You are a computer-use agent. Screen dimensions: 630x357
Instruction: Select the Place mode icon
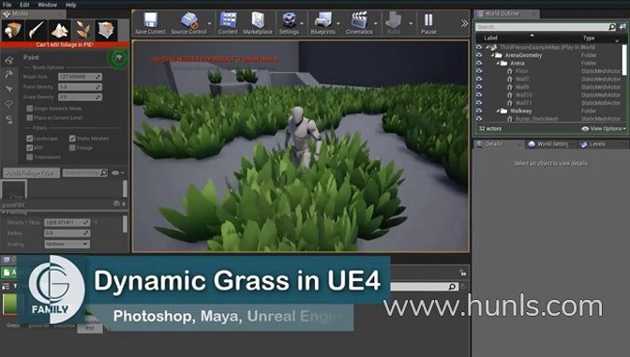12,30
